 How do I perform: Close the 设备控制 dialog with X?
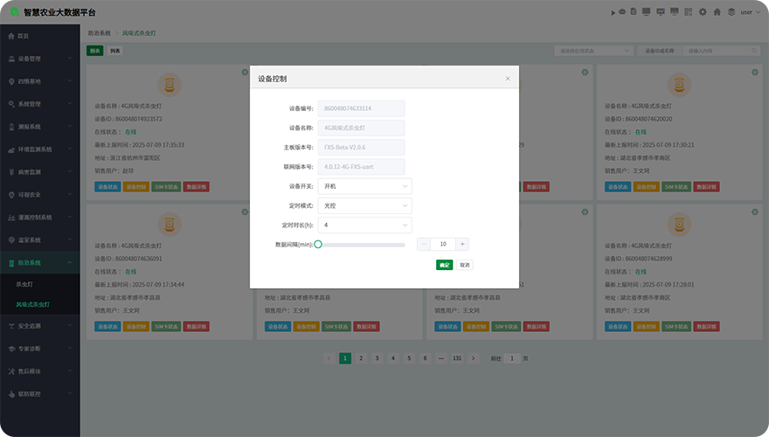[508, 79]
